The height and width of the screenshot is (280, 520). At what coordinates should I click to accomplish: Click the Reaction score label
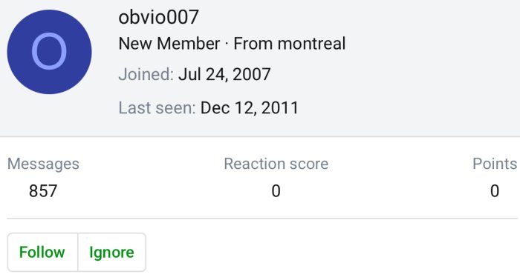point(276,164)
